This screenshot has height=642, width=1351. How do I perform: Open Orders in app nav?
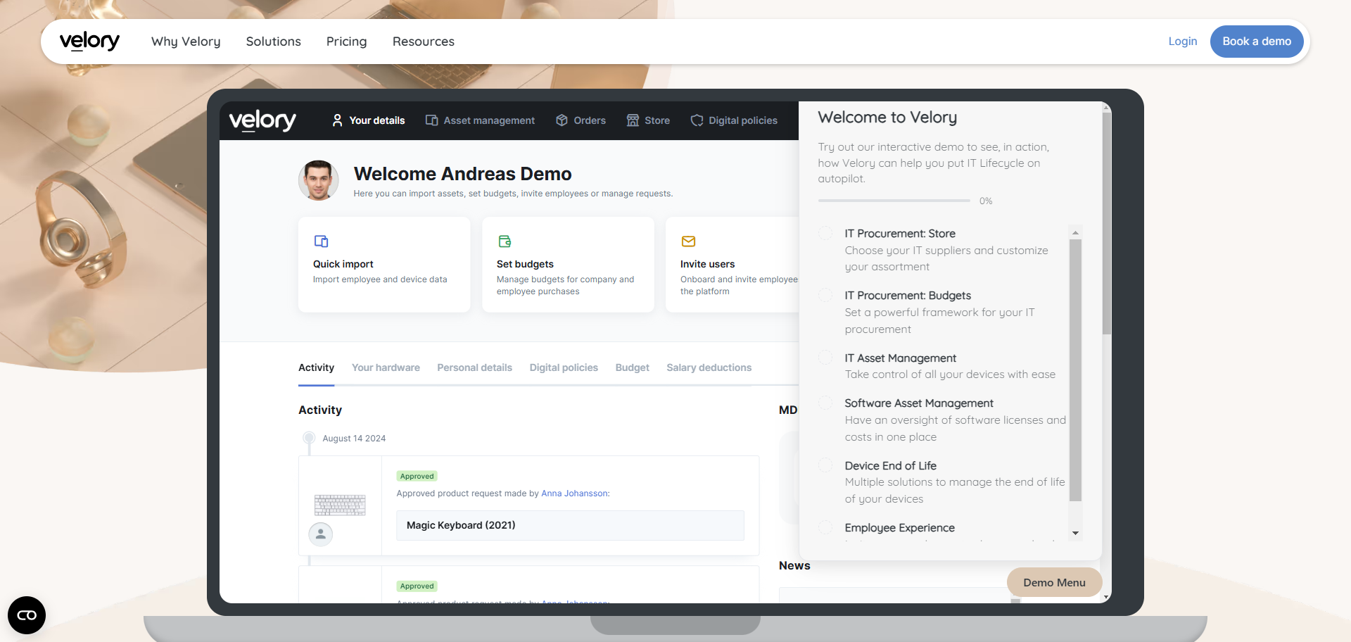[x=581, y=120]
